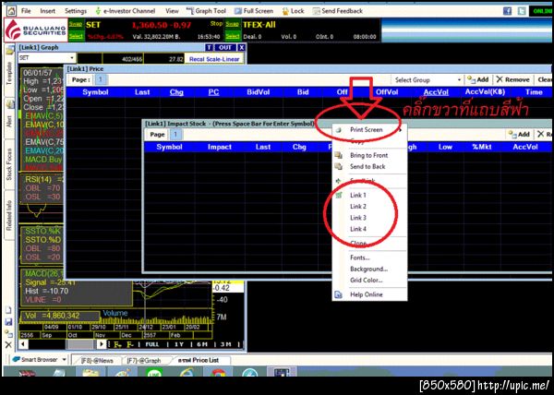Click Add in the Impact Stock window
This screenshot has height=395, width=554.
(519, 135)
